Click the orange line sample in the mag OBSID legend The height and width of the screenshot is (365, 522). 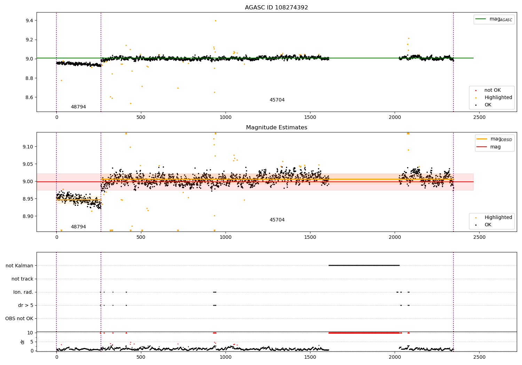point(482,139)
